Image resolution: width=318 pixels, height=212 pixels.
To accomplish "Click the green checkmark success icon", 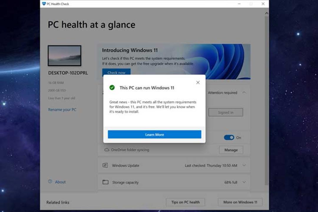I will coord(112,88).
